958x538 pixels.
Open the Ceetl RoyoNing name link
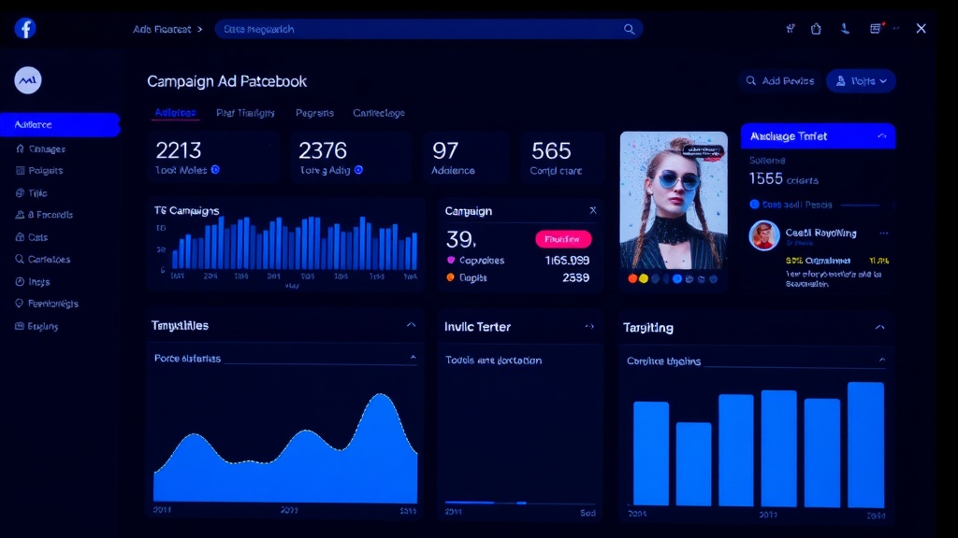pos(820,233)
